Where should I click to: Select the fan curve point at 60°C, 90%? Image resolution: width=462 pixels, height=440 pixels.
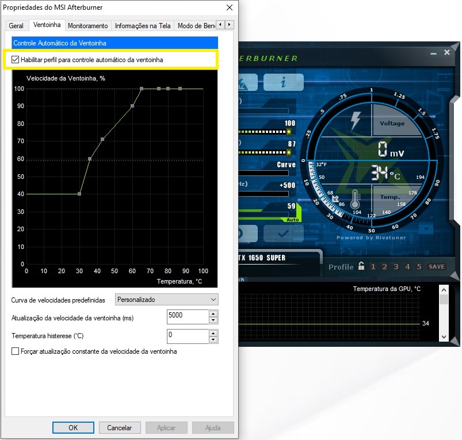tap(132, 106)
